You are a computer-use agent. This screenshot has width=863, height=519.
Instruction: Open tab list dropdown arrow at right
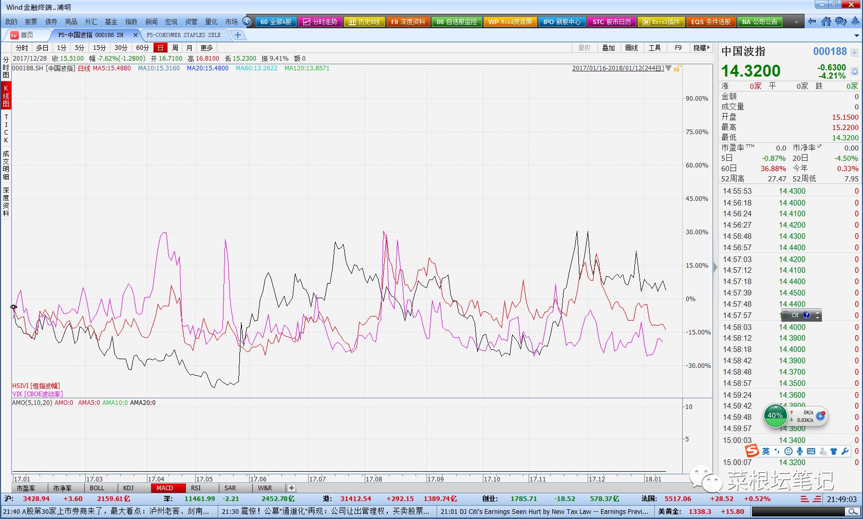(x=856, y=35)
